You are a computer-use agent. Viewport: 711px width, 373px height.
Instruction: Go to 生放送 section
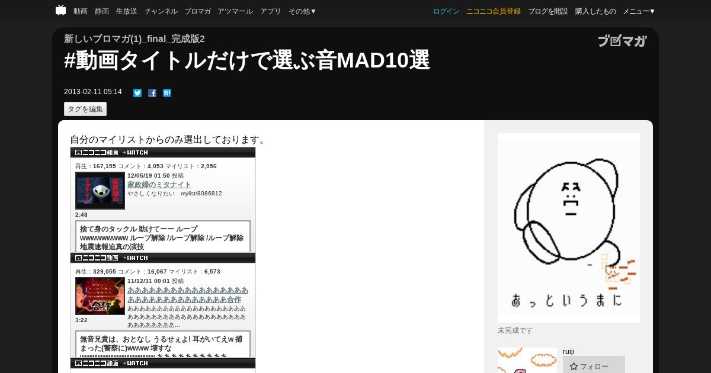coord(127,11)
